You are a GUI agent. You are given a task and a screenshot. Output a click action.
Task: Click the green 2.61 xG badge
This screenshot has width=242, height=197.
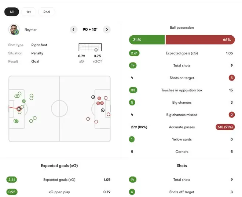coord(134,53)
